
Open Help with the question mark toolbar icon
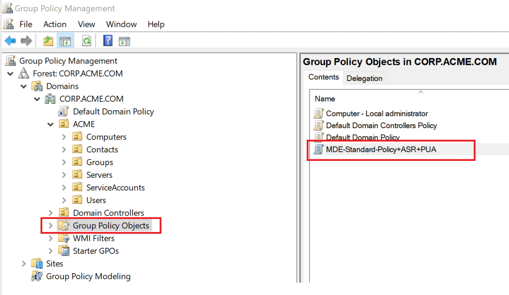click(107, 41)
